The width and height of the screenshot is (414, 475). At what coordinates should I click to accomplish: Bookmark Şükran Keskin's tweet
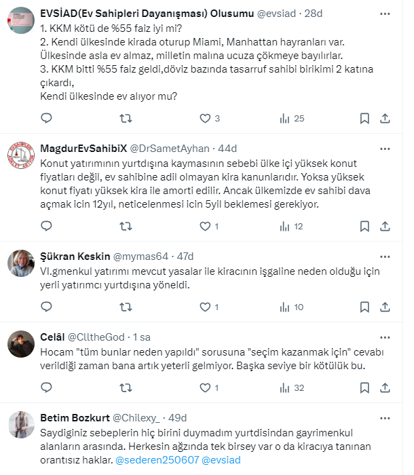click(364, 307)
